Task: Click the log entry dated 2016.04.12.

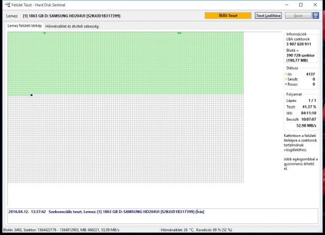Action: click(106, 212)
